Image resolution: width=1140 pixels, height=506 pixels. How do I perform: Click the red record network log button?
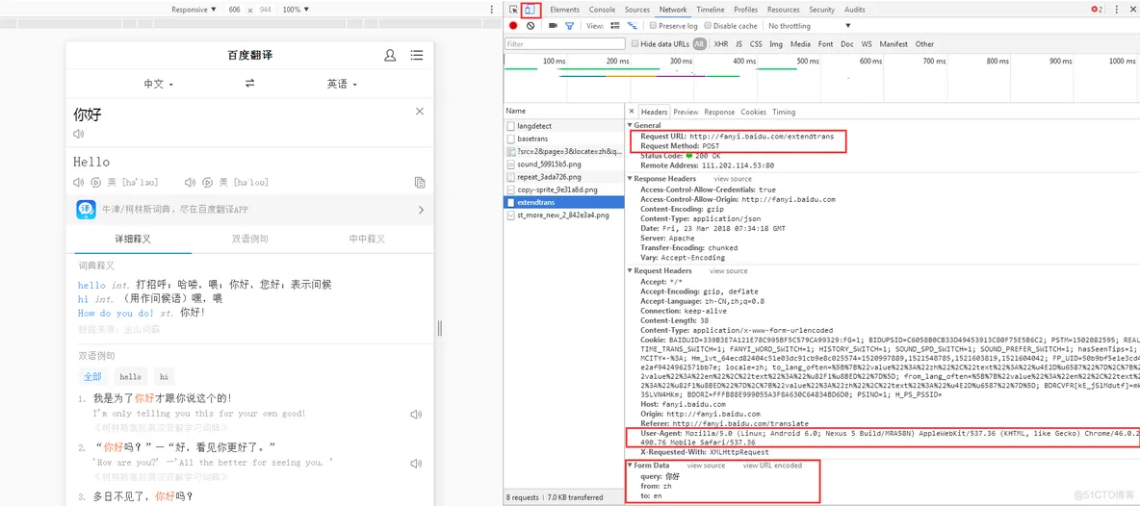[513, 25]
